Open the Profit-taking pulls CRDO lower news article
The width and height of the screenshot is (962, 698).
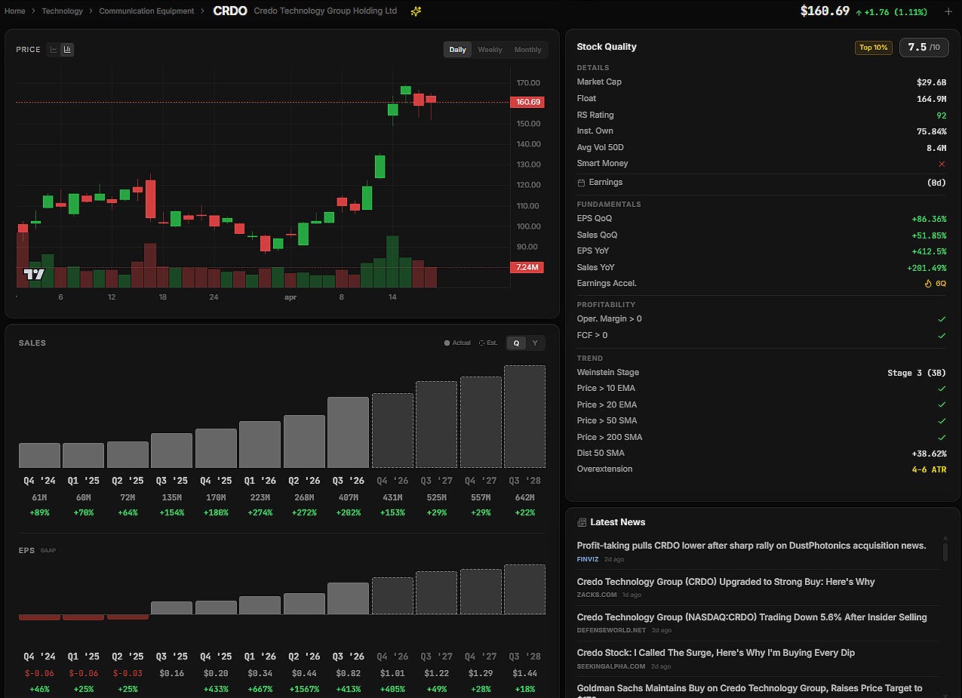751,546
